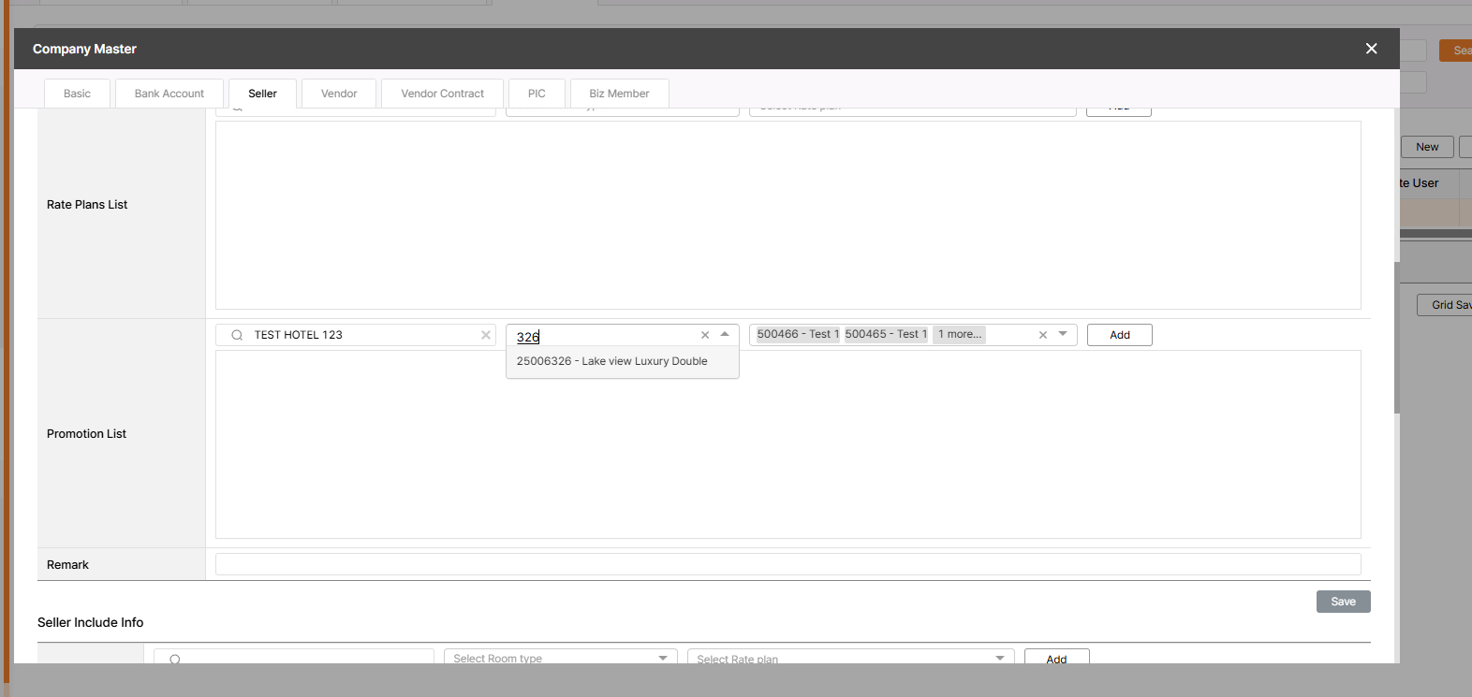Open the Select Room type dropdown
The image size is (1472, 697).
(560, 657)
